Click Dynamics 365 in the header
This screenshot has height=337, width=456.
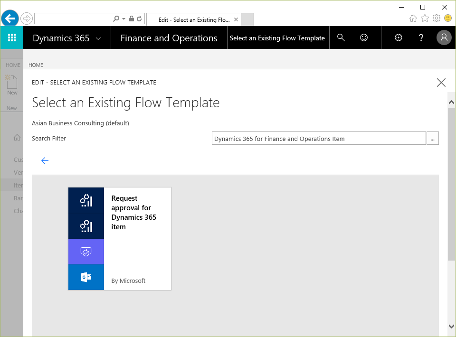(61, 38)
